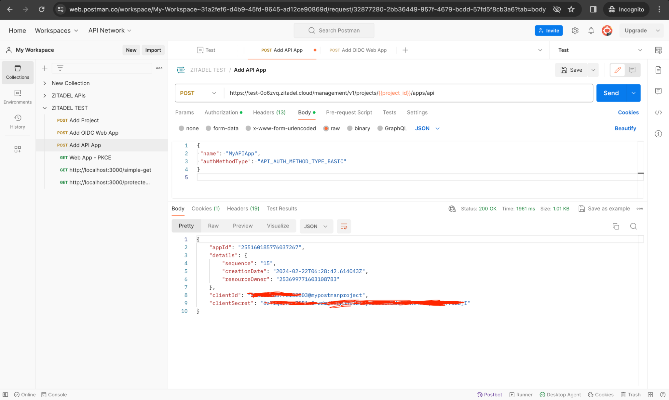The width and height of the screenshot is (669, 400).
Task: Open the POST method dropdown
Action: [x=198, y=93]
